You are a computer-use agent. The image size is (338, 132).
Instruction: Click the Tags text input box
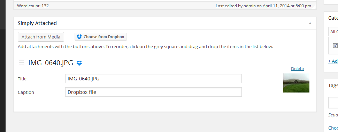coord(333,103)
